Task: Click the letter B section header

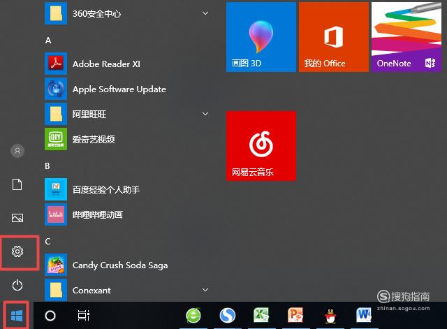Action: coord(47,166)
